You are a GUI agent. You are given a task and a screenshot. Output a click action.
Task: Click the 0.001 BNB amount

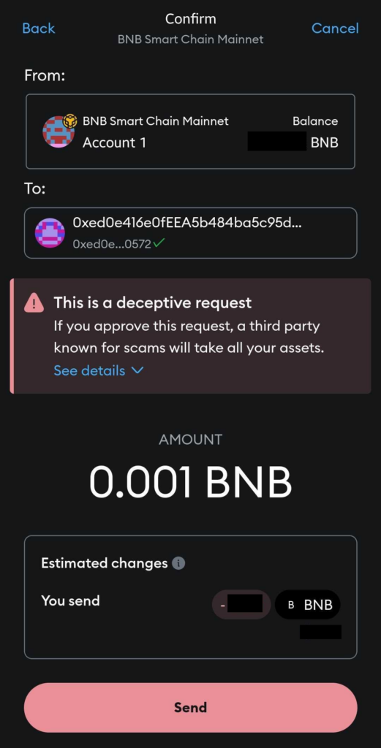click(x=190, y=481)
